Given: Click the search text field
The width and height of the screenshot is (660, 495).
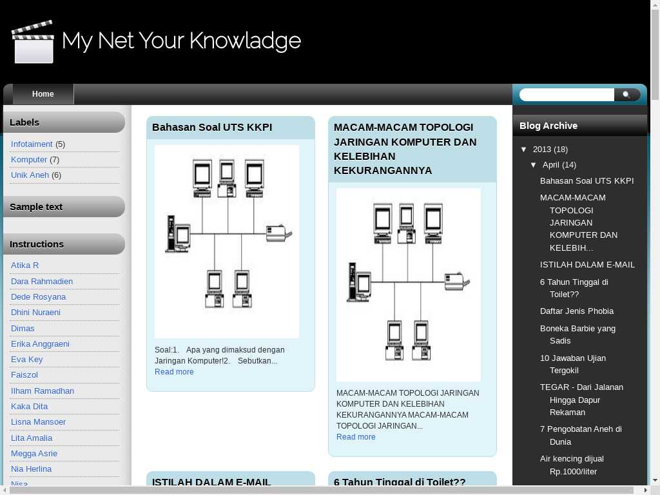Looking at the screenshot, I should pyautogui.click(x=566, y=95).
